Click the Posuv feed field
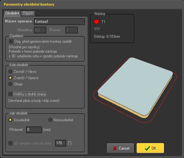 click(x=72, y=30)
